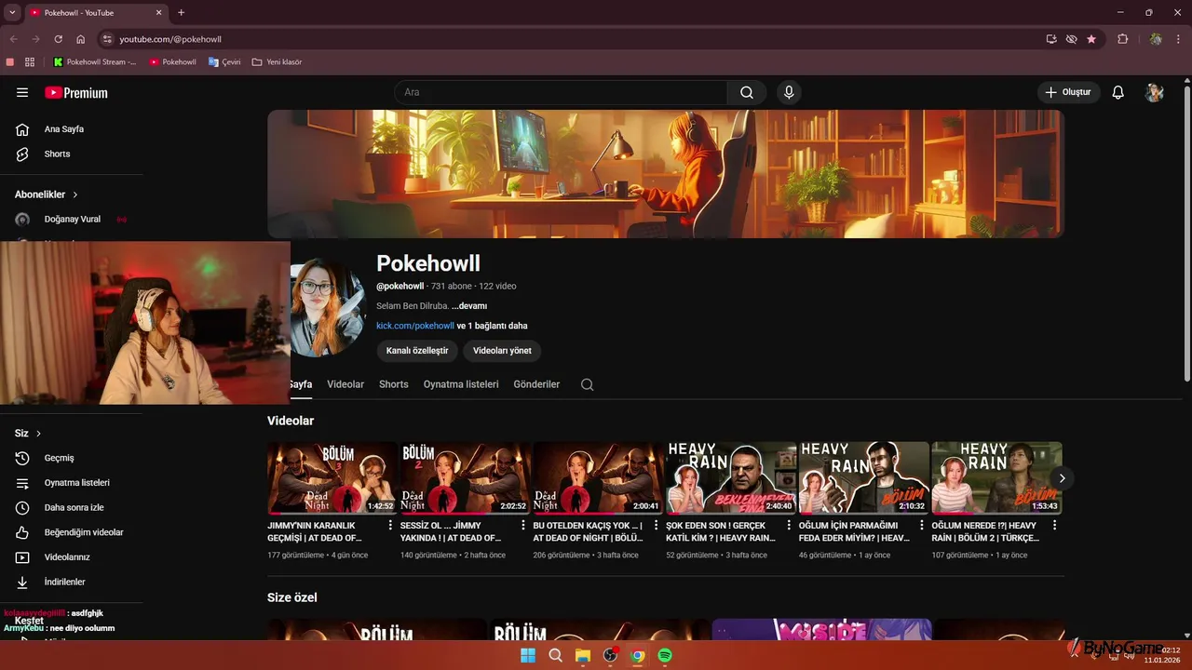1192x670 pixels.
Task: Open Doğanay Vural subscription channel
Action: [71, 220]
